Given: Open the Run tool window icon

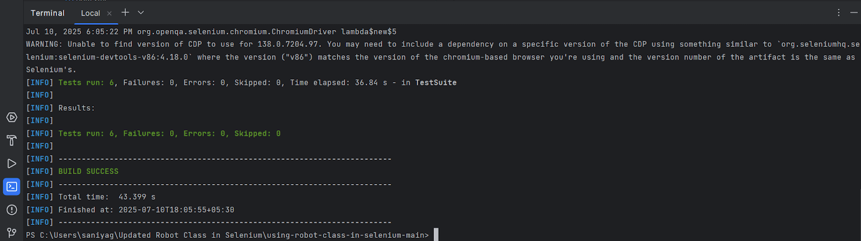Looking at the screenshot, I should pos(11,164).
